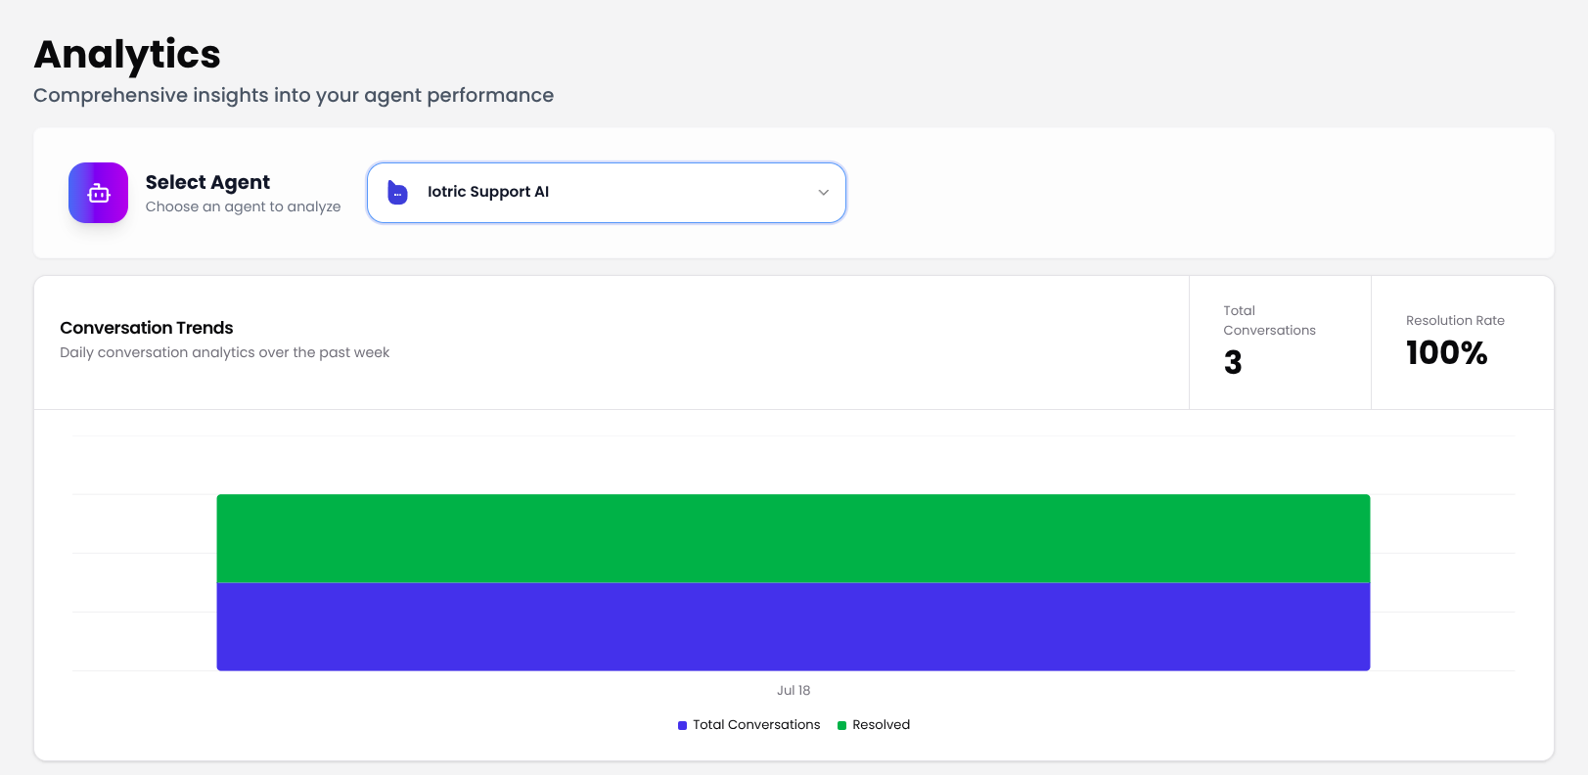1588x775 pixels.
Task: Click the blue Total Conversations legend swatch
Action: [683, 725]
